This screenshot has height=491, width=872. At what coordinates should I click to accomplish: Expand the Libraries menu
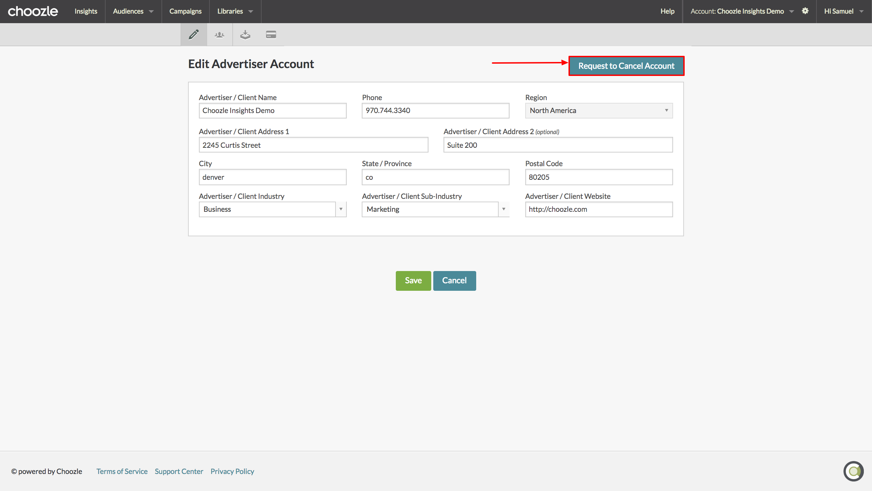point(235,11)
